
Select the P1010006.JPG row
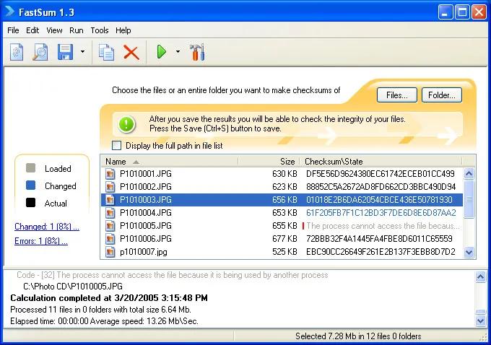coord(282,239)
